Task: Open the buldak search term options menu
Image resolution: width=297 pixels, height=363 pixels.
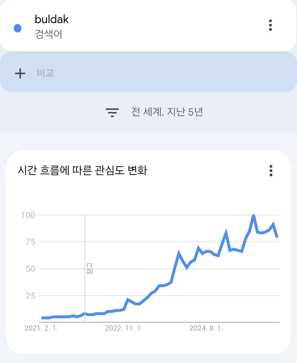Action: click(270, 25)
